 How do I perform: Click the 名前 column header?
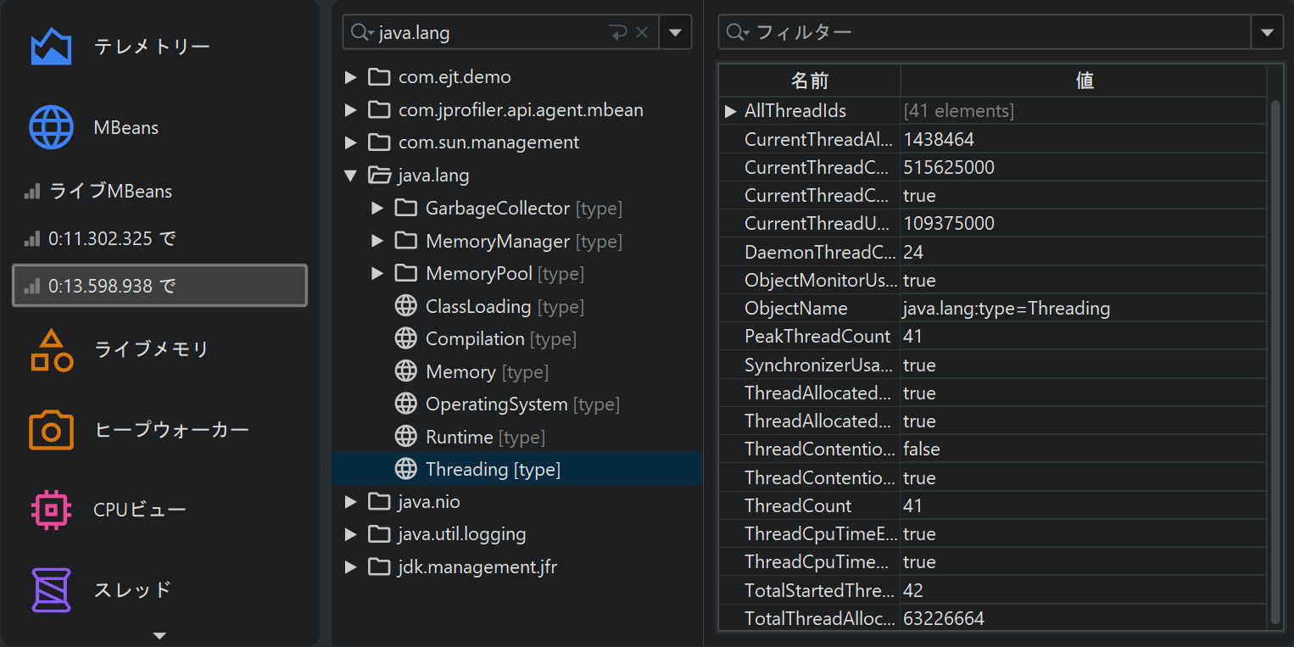tap(809, 81)
